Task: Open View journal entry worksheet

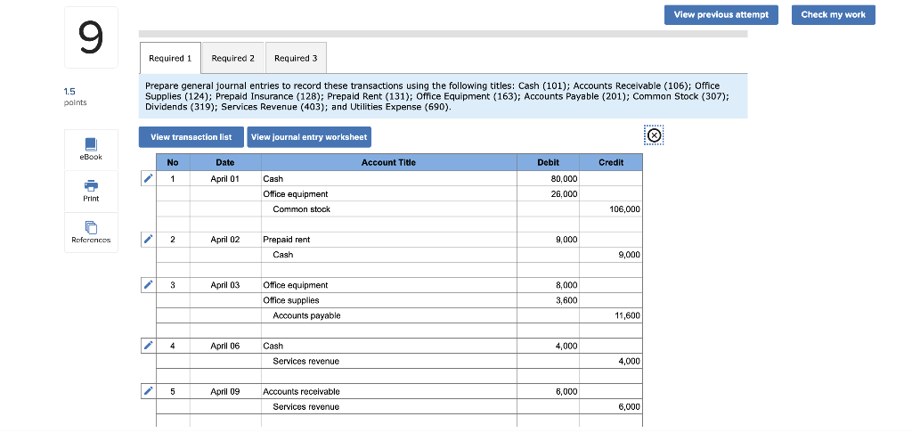Action: (x=309, y=137)
